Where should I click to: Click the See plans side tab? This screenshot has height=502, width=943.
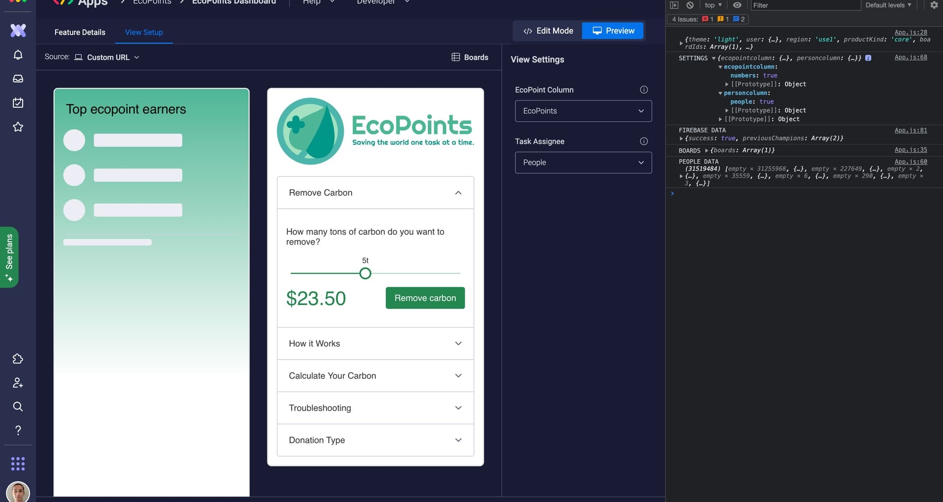(9, 257)
